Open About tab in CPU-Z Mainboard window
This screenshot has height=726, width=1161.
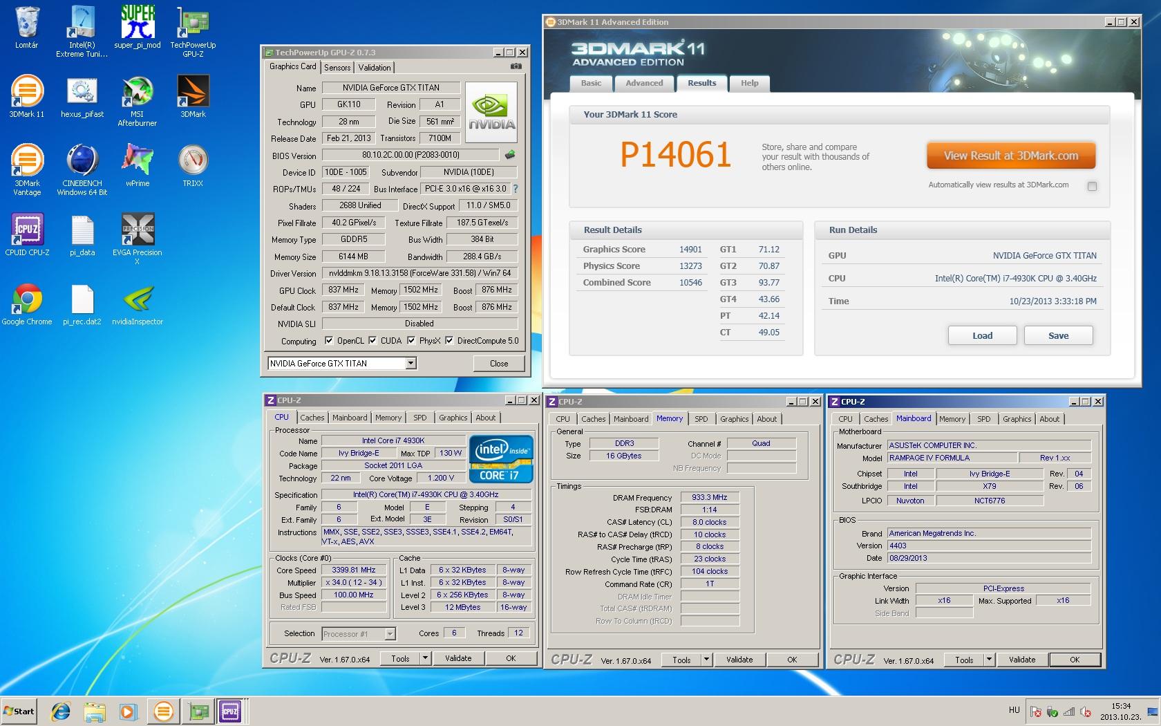[1049, 419]
